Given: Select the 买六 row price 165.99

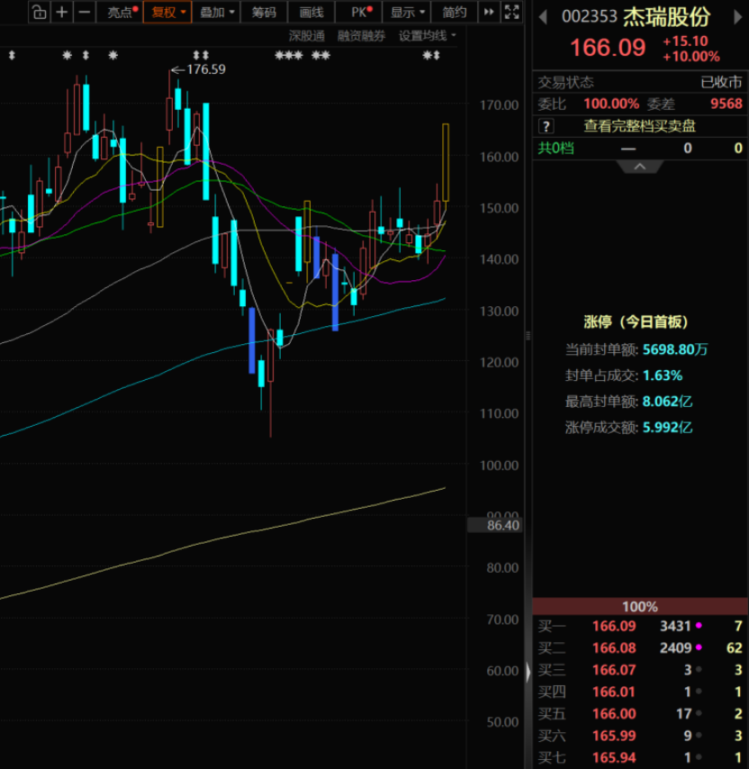Looking at the screenshot, I should [x=614, y=736].
